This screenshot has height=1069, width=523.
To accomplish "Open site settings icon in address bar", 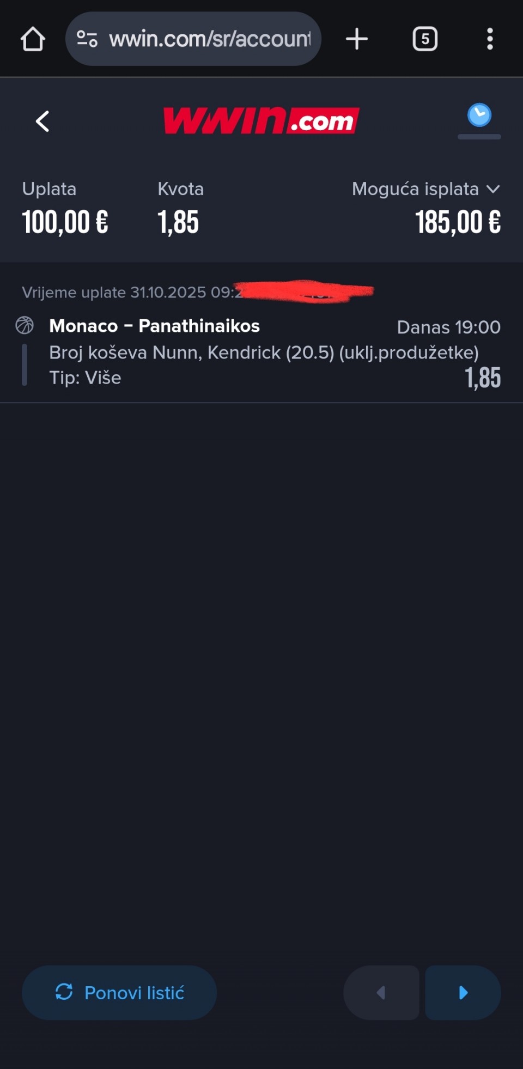I will [x=87, y=39].
